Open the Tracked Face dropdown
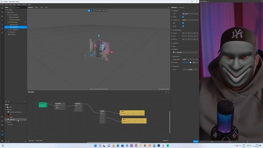 coord(190,20)
